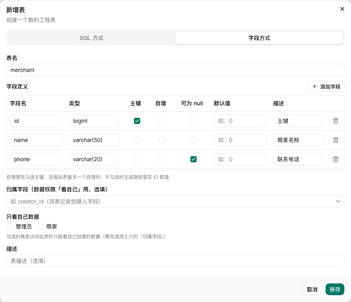Uncheck 主键 for id field
The image size is (351, 302).
pyautogui.click(x=137, y=121)
